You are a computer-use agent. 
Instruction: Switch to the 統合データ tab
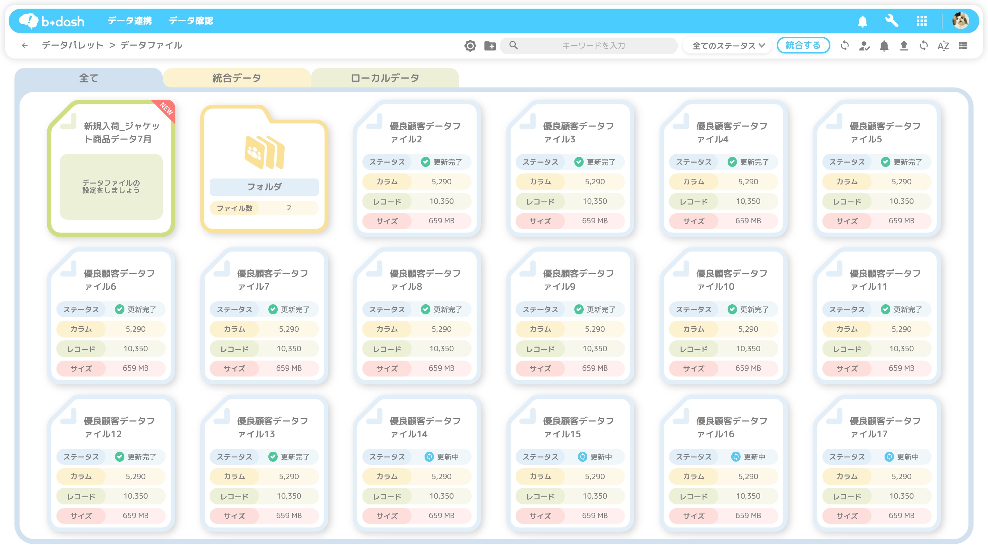pyautogui.click(x=237, y=78)
